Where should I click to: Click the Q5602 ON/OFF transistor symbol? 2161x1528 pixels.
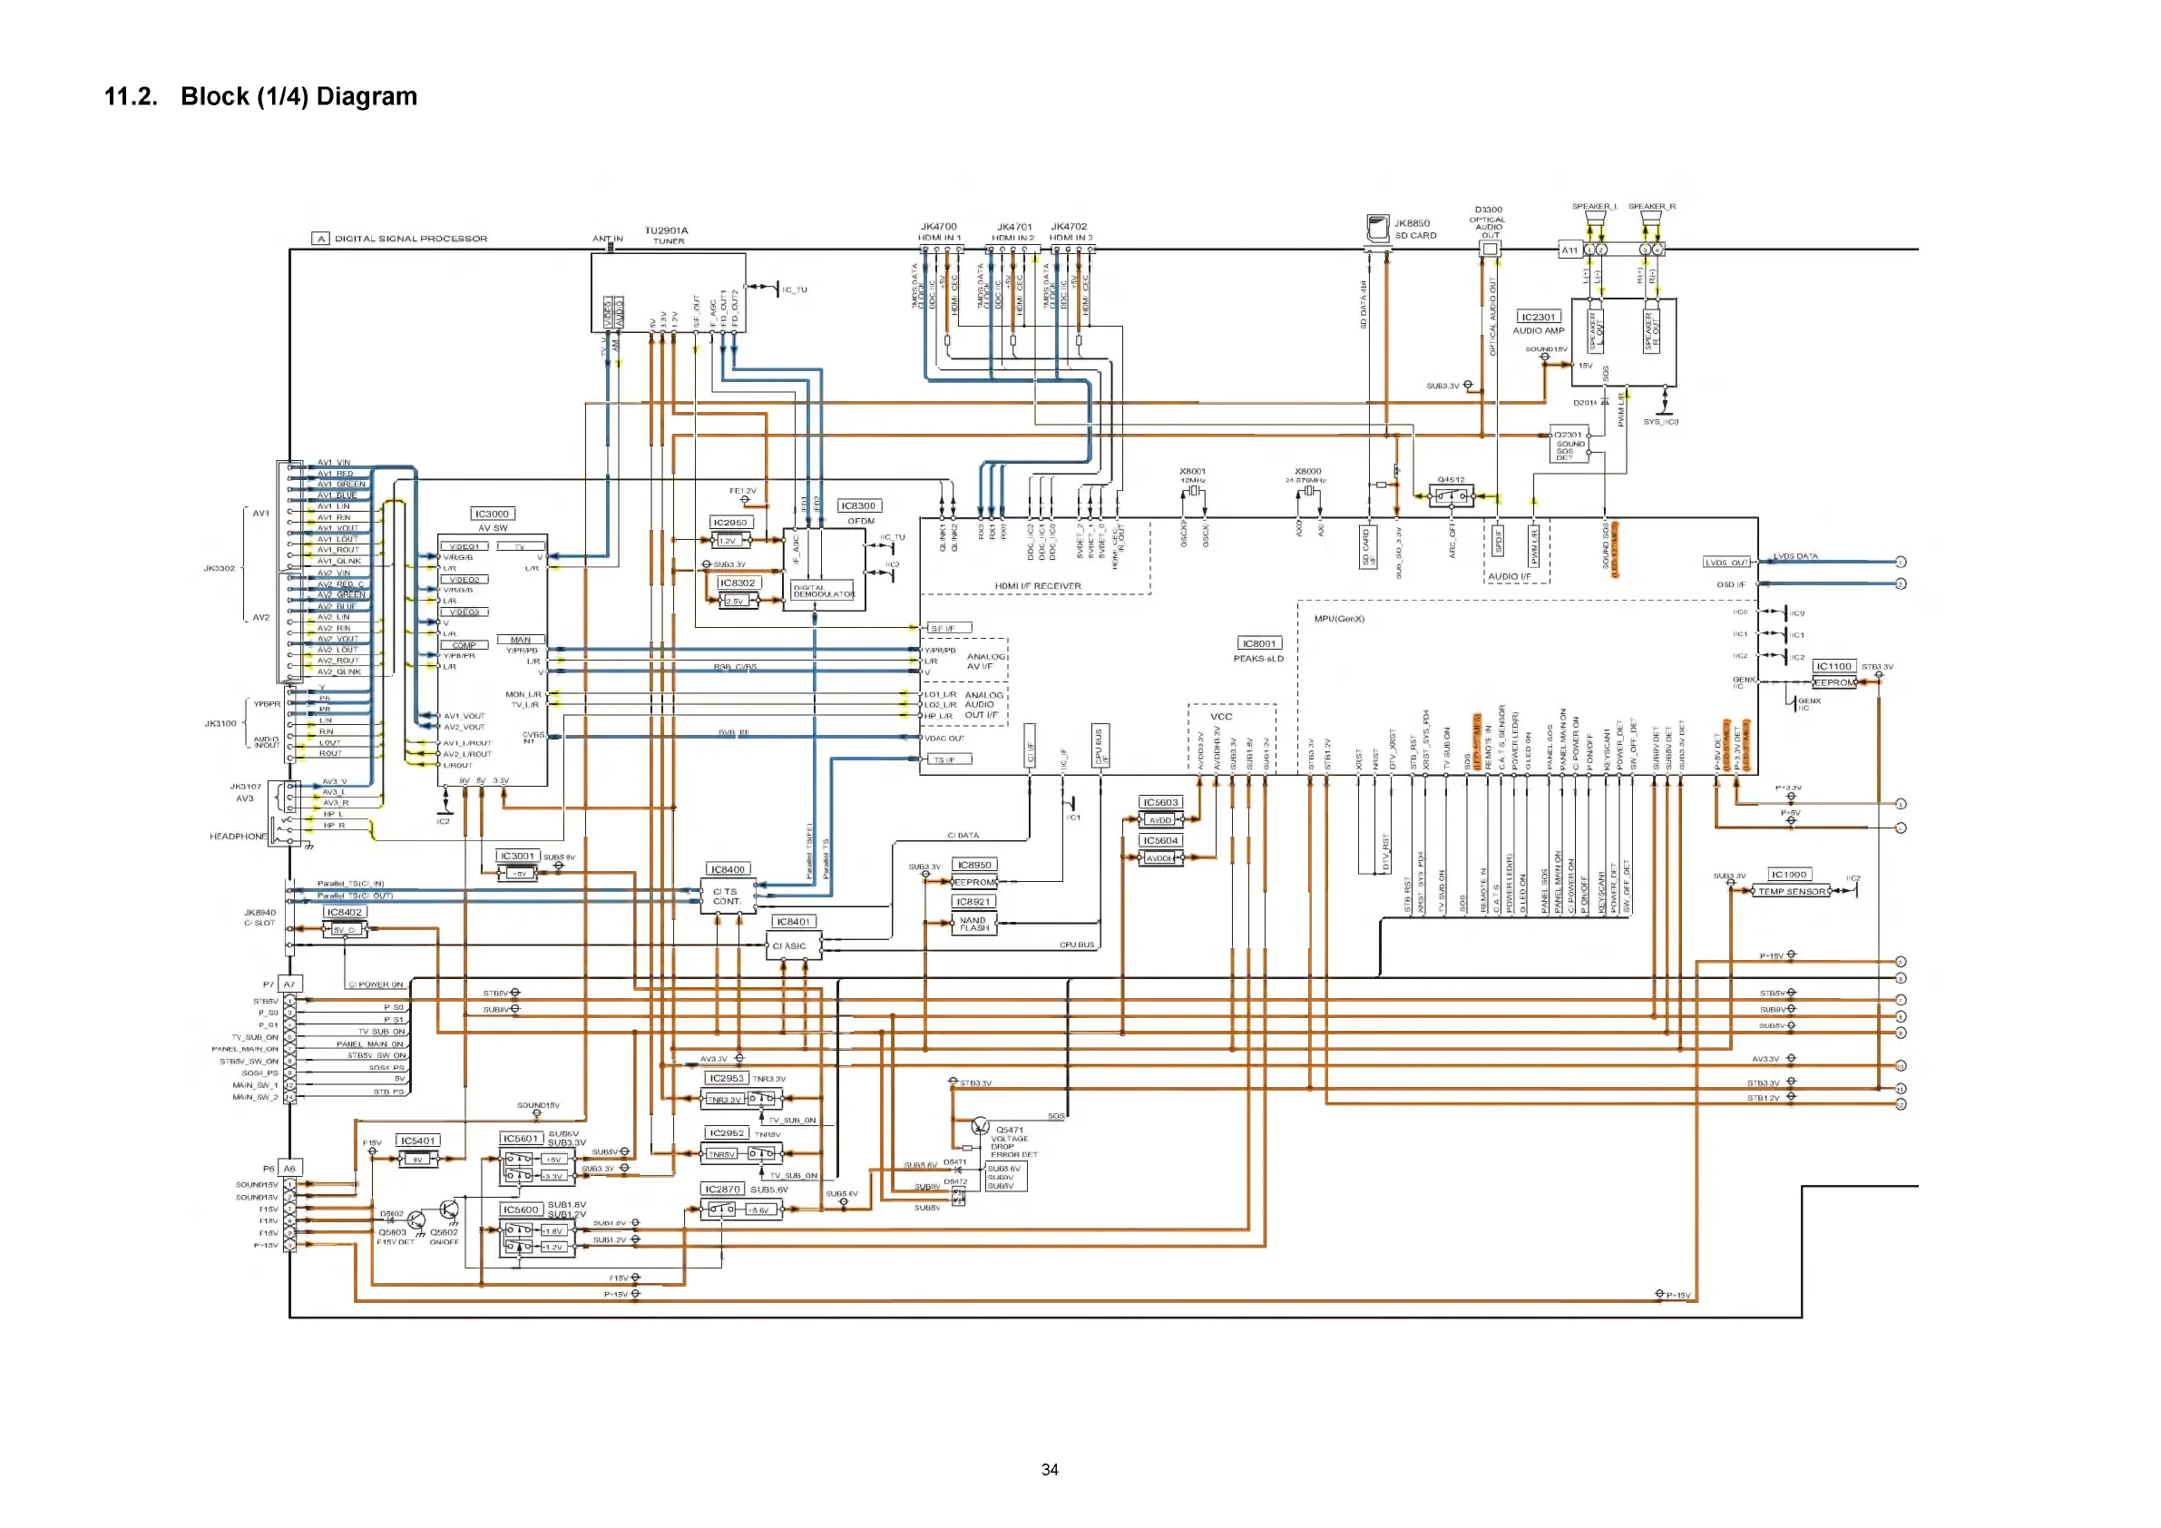click(450, 1210)
